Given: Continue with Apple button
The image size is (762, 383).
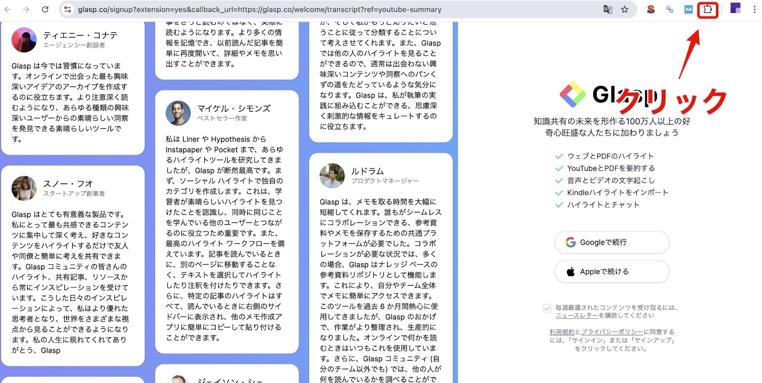Looking at the screenshot, I should coord(612,272).
